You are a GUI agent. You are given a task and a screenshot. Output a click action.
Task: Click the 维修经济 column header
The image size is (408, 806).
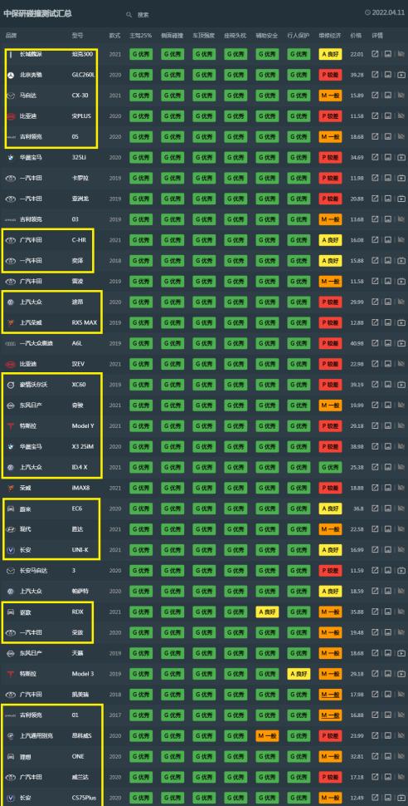[x=330, y=36]
